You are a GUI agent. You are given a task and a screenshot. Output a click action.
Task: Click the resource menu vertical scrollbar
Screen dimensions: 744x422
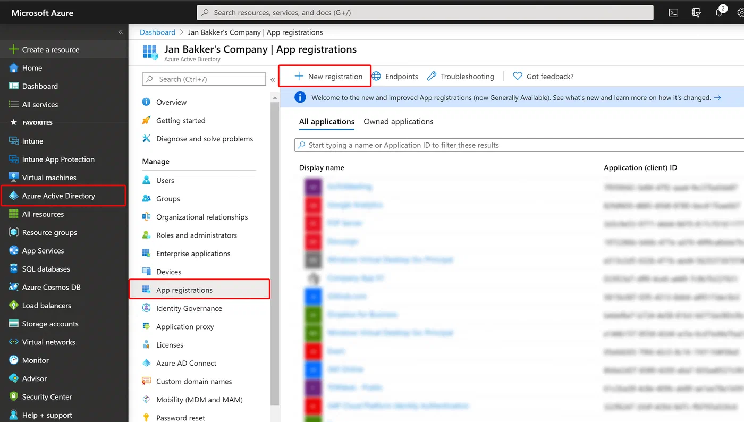[x=275, y=254]
